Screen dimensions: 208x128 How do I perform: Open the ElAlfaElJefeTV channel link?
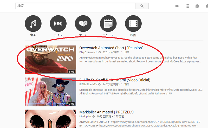(88, 85)
